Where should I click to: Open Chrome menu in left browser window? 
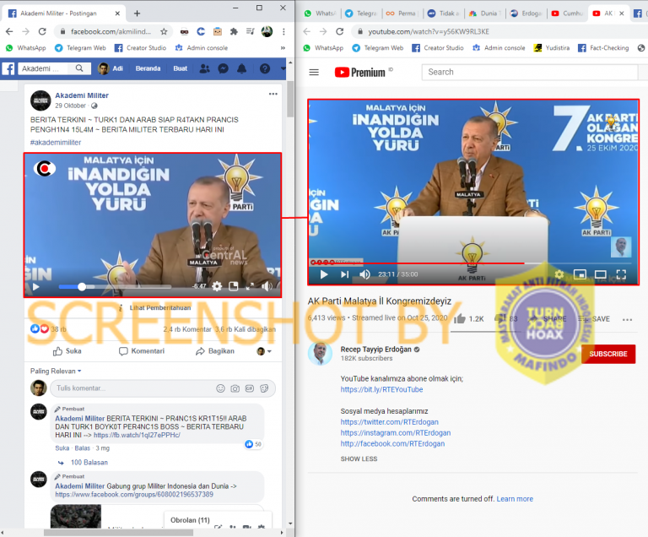click(x=283, y=31)
